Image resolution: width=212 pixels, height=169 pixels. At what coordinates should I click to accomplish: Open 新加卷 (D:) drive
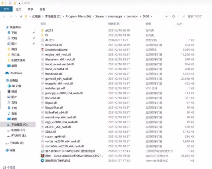point(18,130)
